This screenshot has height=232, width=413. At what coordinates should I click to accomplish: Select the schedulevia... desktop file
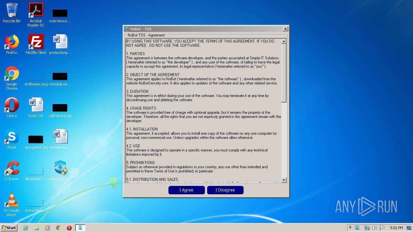(60, 79)
